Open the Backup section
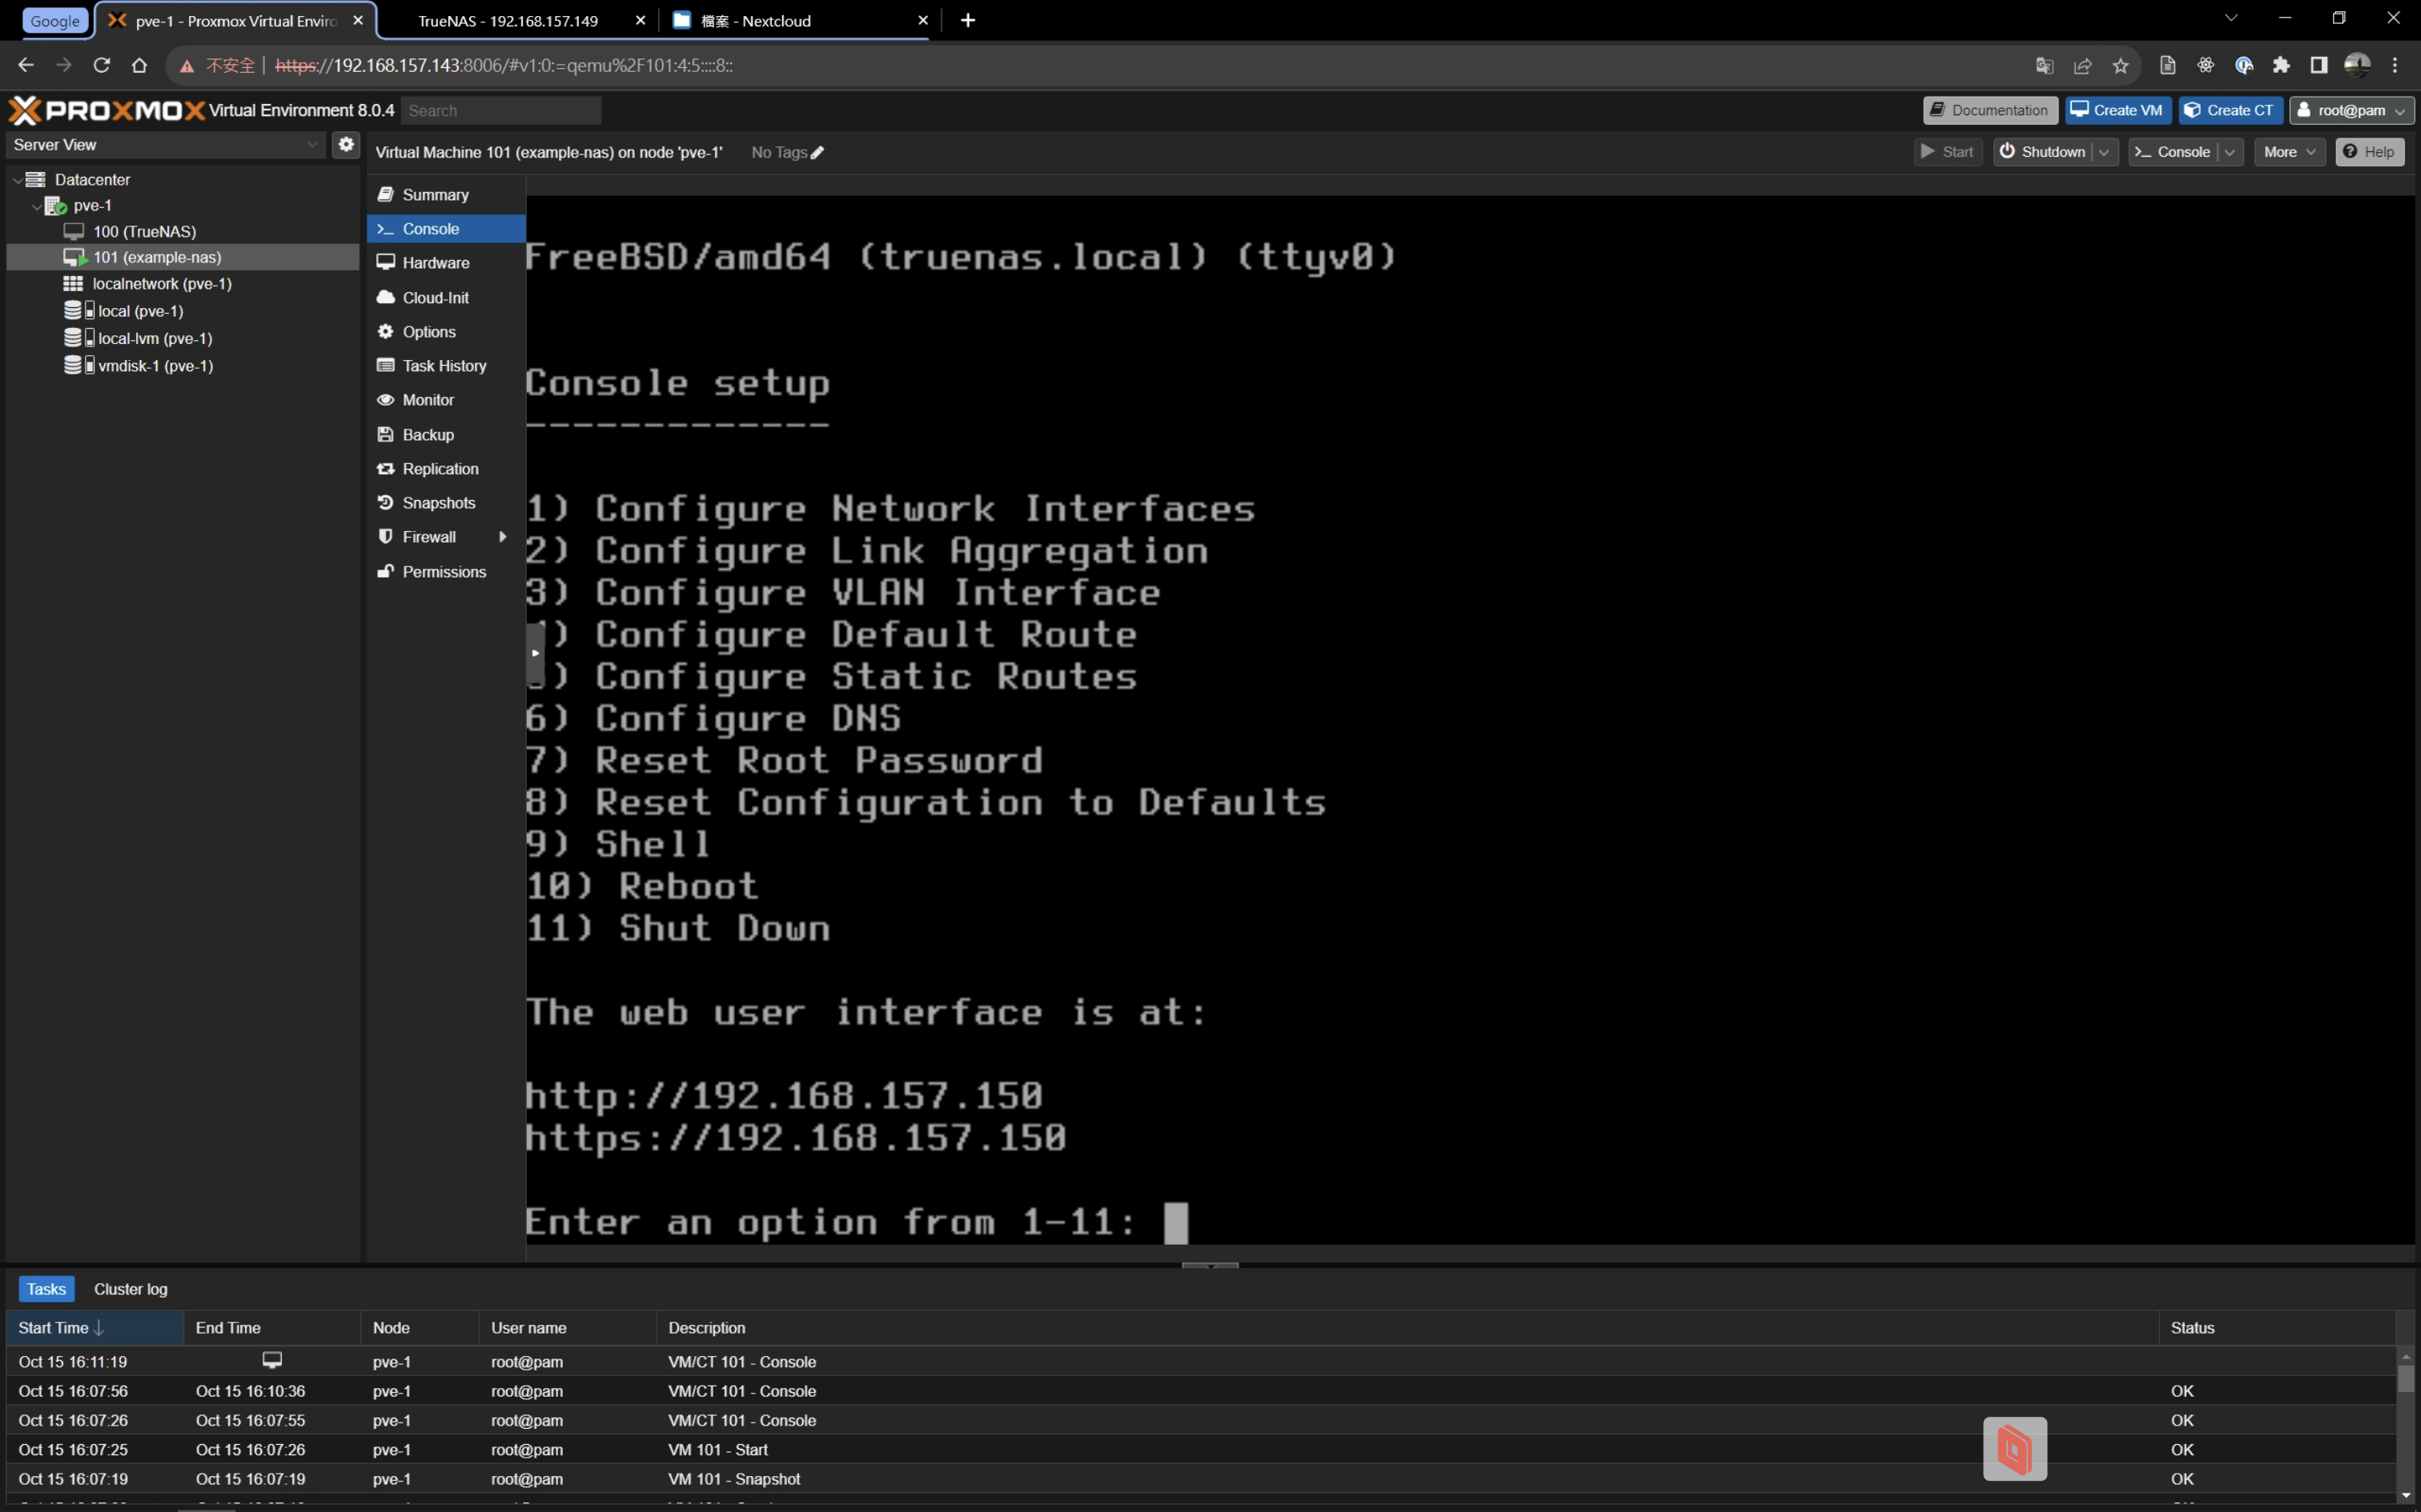Screen dimensions: 2421x1512 428,435
